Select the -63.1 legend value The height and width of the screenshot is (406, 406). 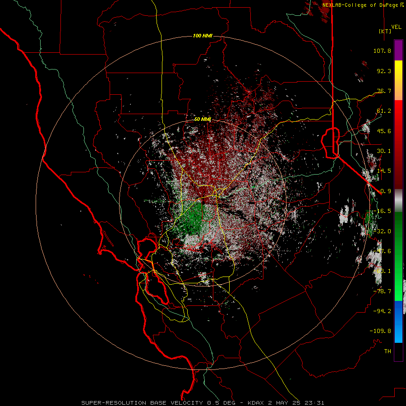[382, 271]
